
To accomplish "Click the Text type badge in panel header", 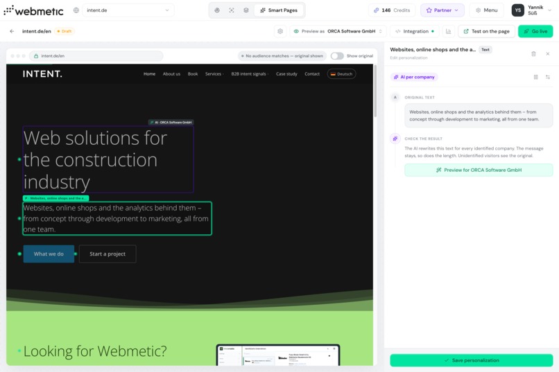I will click(x=485, y=49).
